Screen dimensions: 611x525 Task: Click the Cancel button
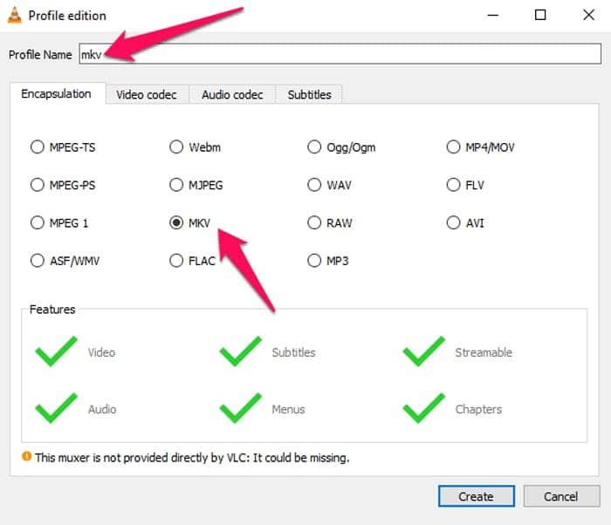pyautogui.click(x=561, y=496)
